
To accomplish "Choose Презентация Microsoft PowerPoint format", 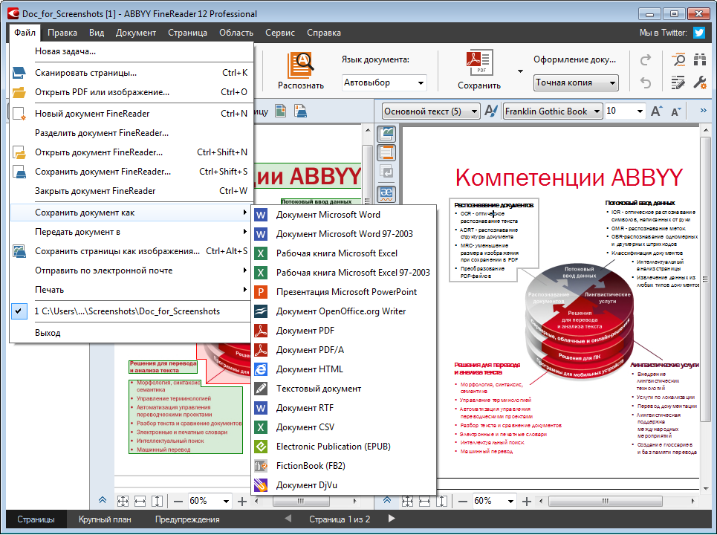I will (343, 292).
